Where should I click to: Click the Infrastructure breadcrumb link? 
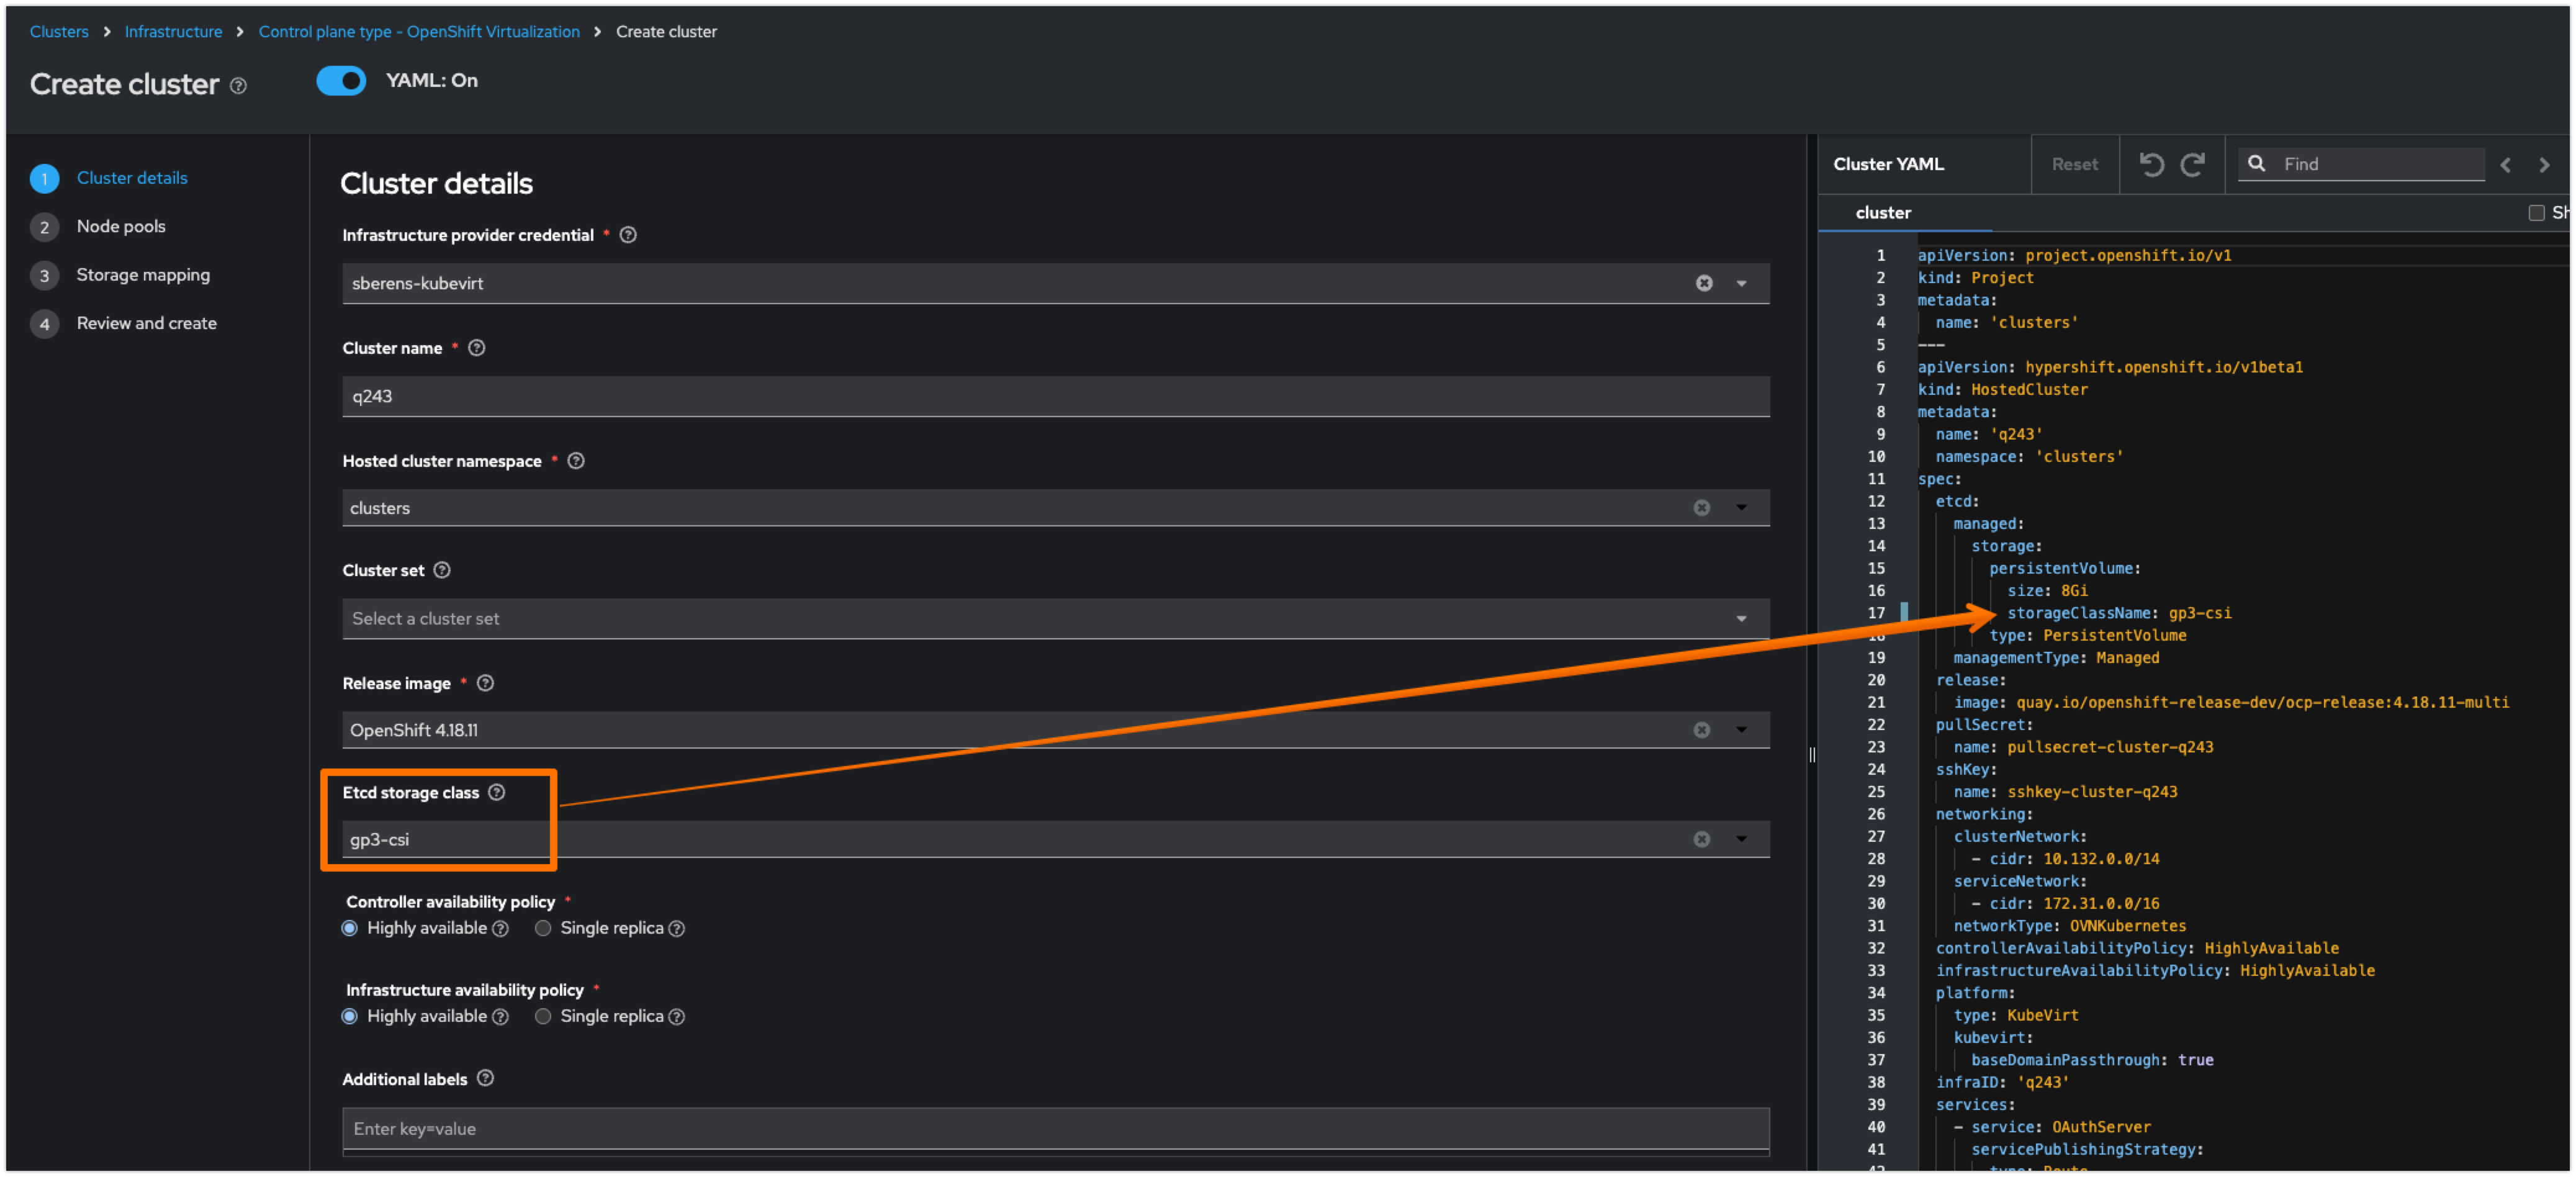173,31
